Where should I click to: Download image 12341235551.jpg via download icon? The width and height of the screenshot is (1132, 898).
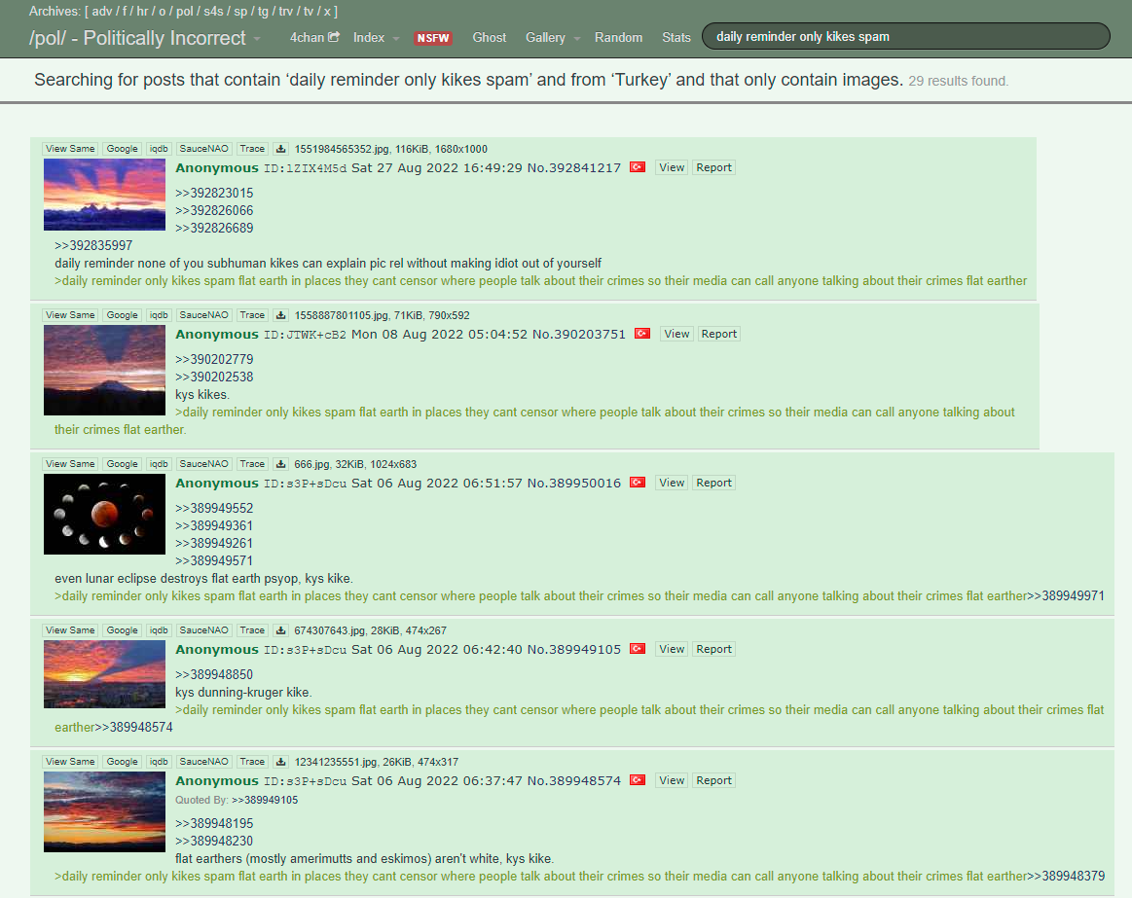[281, 762]
